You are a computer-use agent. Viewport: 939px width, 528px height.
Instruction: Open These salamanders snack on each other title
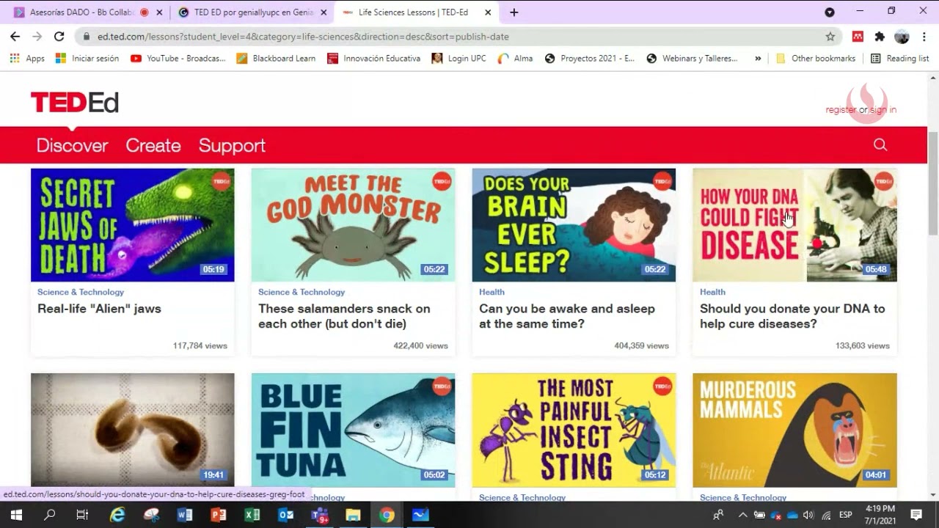tap(344, 316)
